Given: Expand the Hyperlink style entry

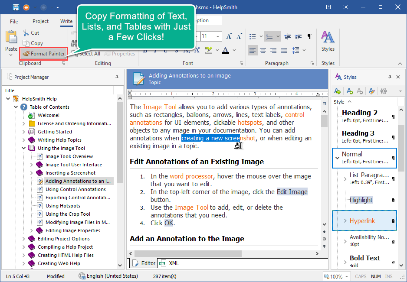Looking at the screenshot, I should click(x=345, y=221).
